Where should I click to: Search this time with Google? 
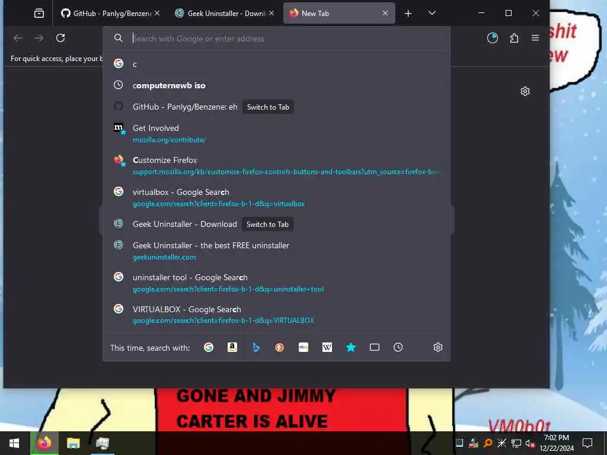pyautogui.click(x=209, y=347)
